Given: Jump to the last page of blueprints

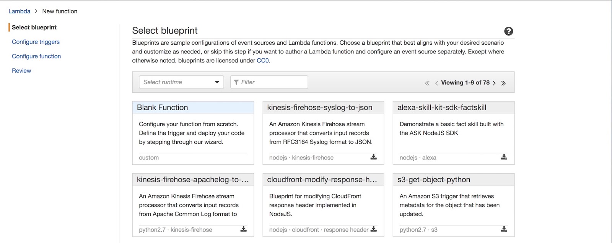Looking at the screenshot, I should pos(503,83).
